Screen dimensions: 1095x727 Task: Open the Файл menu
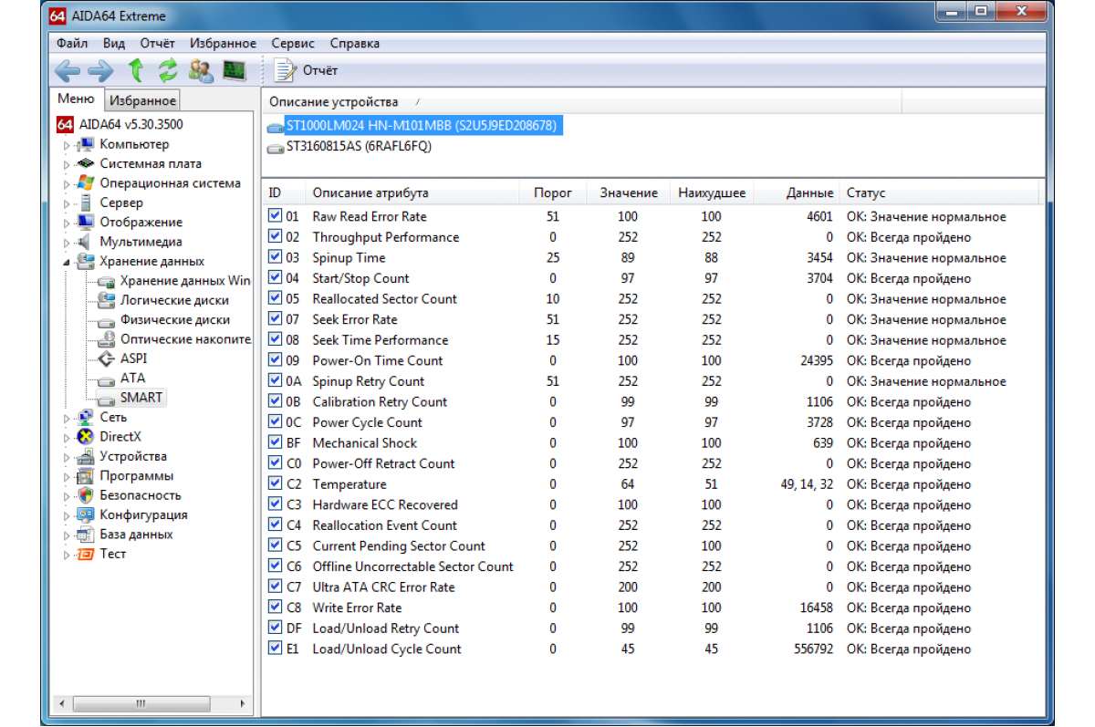(72, 43)
